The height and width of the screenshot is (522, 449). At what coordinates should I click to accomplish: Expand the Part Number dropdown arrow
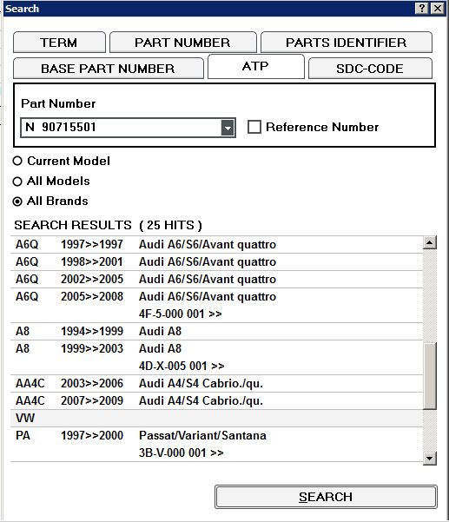point(228,128)
